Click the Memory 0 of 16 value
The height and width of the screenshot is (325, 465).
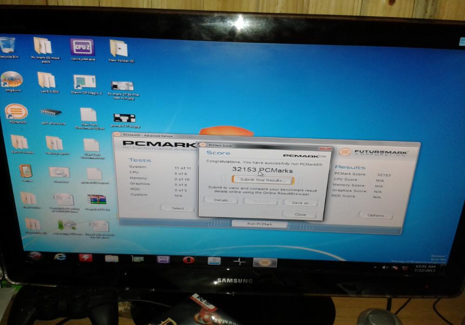tap(182, 179)
